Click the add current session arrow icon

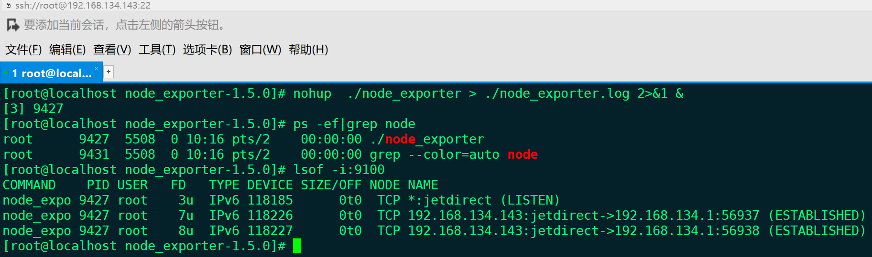(x=13, y=25)
